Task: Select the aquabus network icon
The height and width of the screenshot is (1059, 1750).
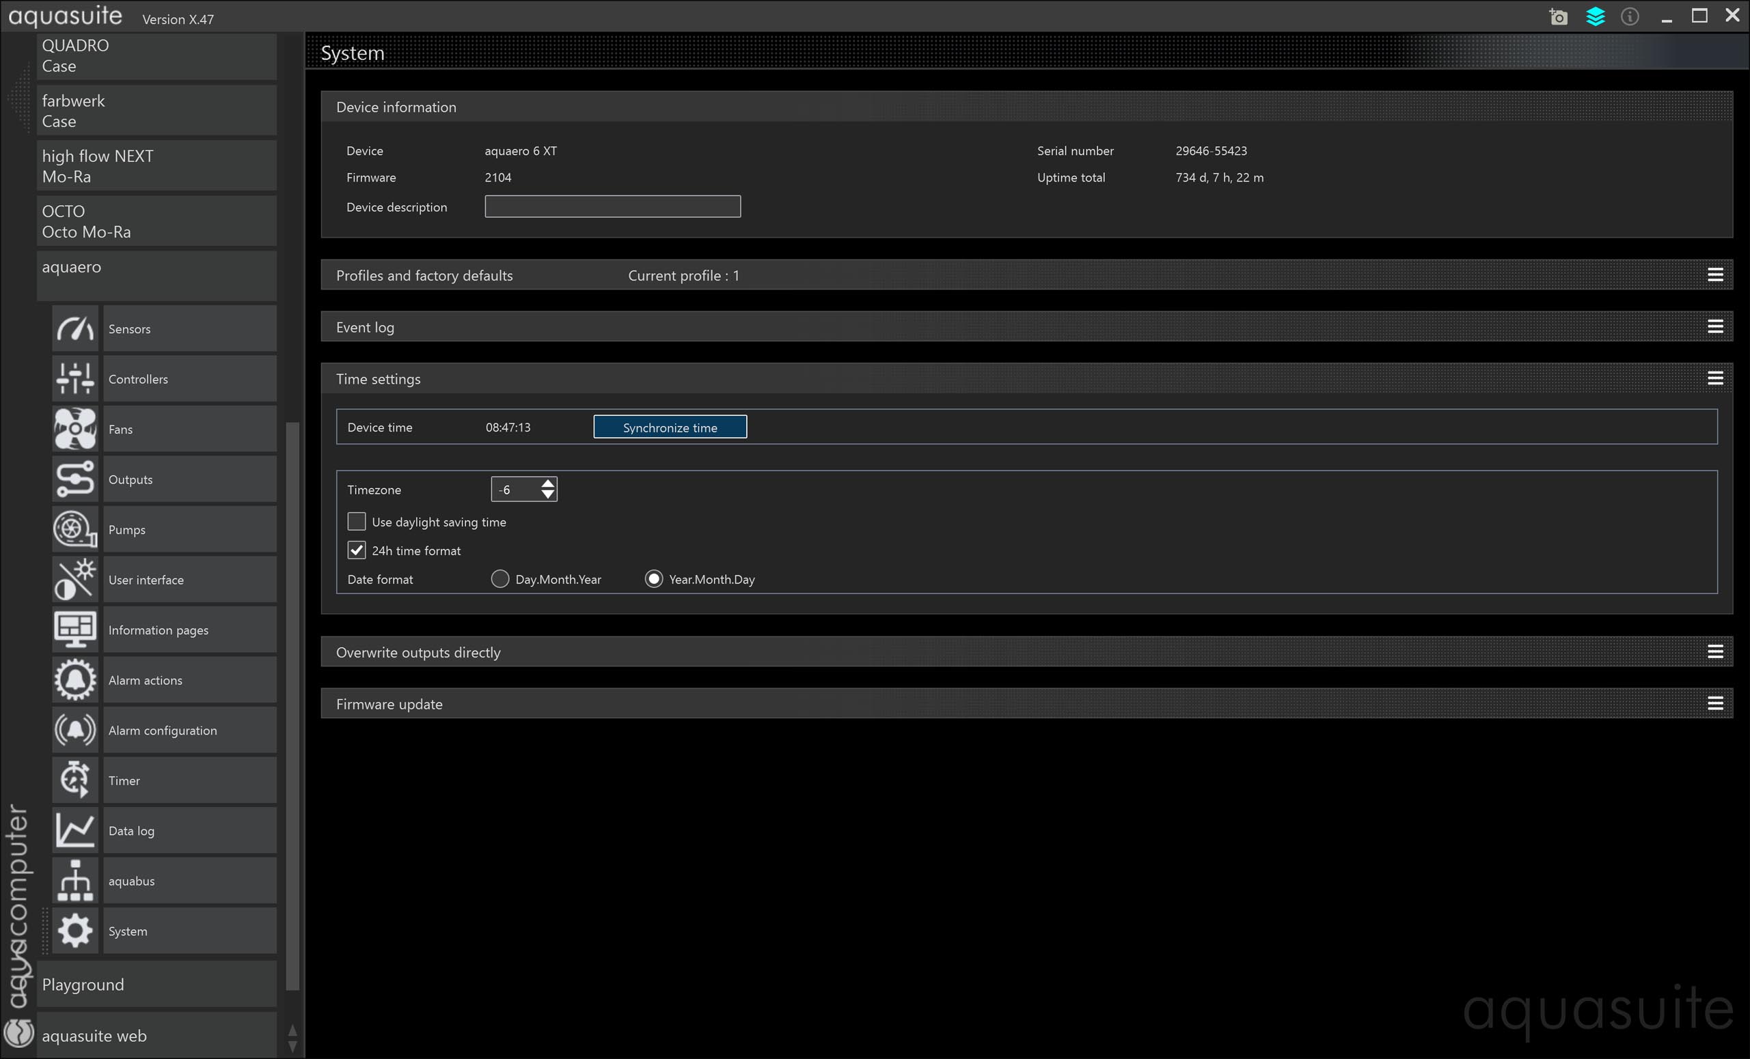Action: (x=74, y=881)
